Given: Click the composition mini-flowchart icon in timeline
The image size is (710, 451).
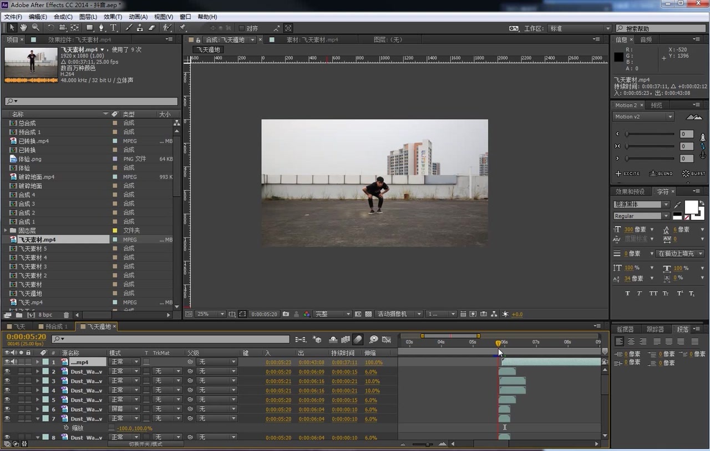Looking at the screenshot, I should tap(301, 339).
